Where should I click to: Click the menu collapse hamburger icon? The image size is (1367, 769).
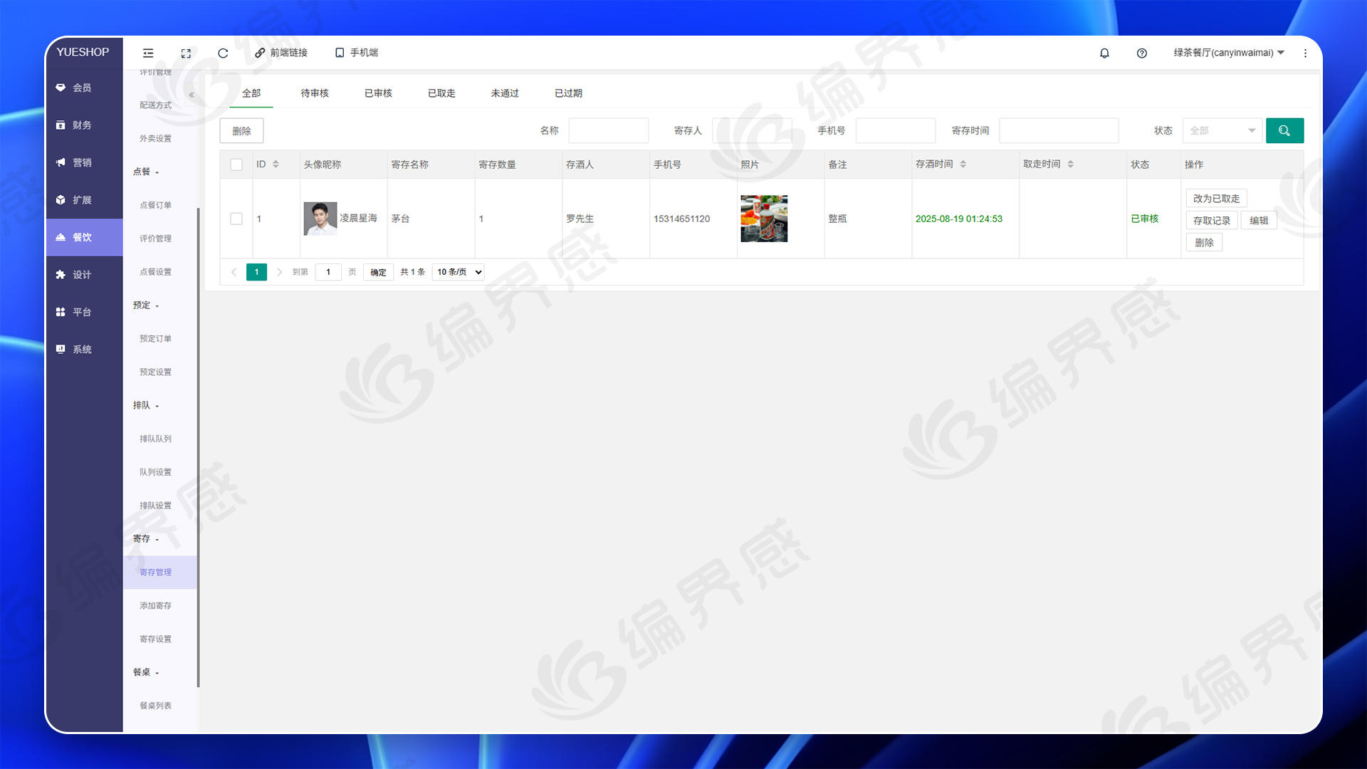pos(148,53)
